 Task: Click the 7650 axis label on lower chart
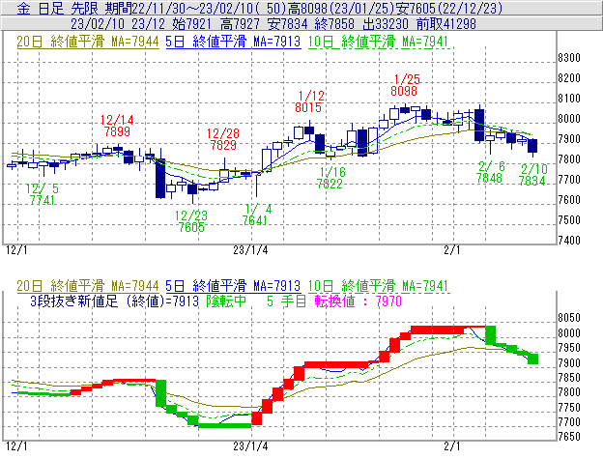coord(569,437)
